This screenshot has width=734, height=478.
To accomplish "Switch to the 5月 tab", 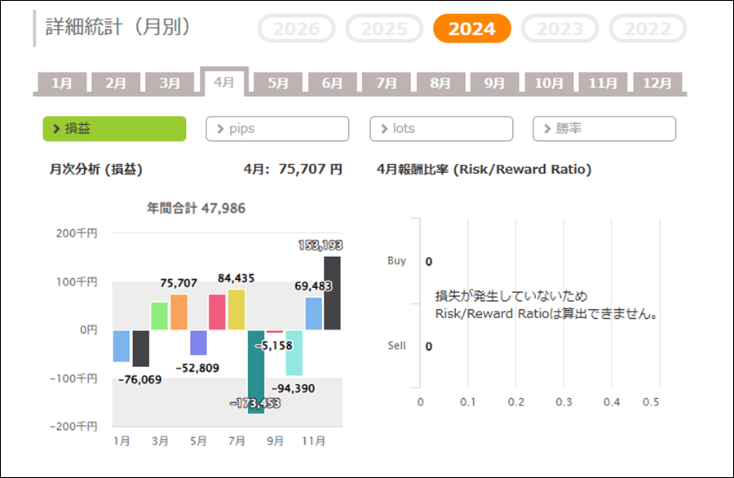I will [278, 83].
